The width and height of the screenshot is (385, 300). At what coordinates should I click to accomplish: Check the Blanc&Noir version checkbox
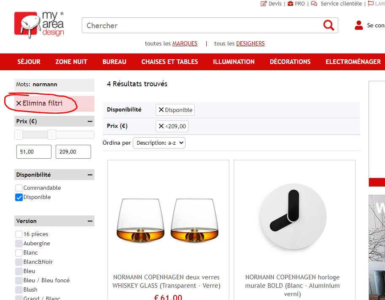pos(19,262)
